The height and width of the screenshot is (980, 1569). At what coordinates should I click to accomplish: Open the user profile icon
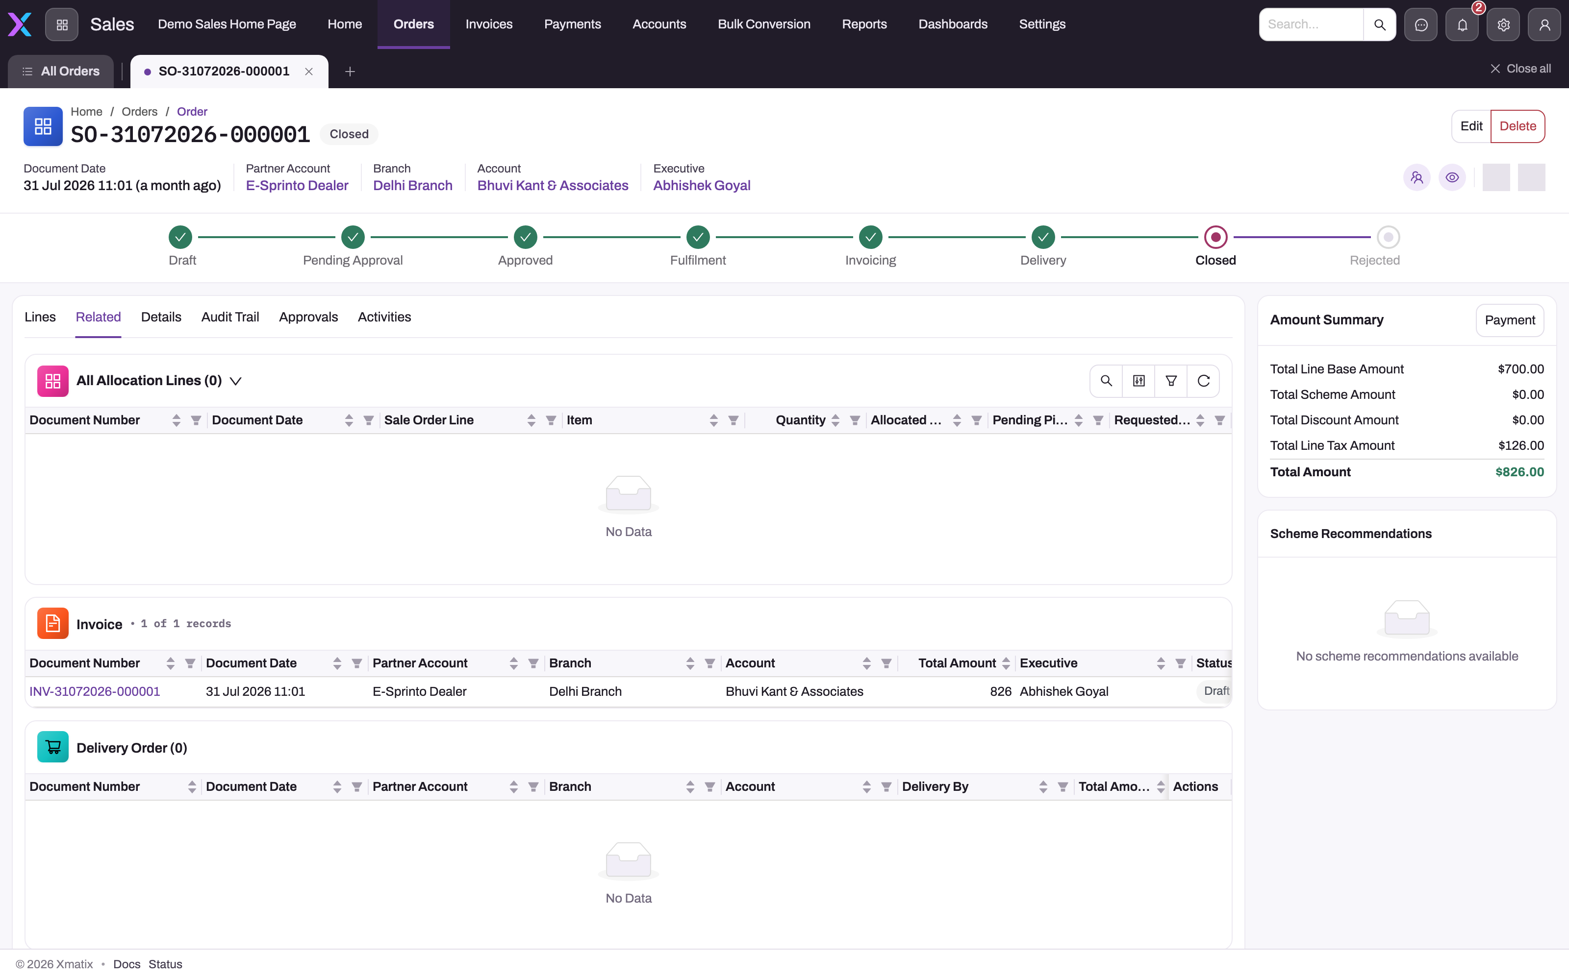pos(1545,24)
